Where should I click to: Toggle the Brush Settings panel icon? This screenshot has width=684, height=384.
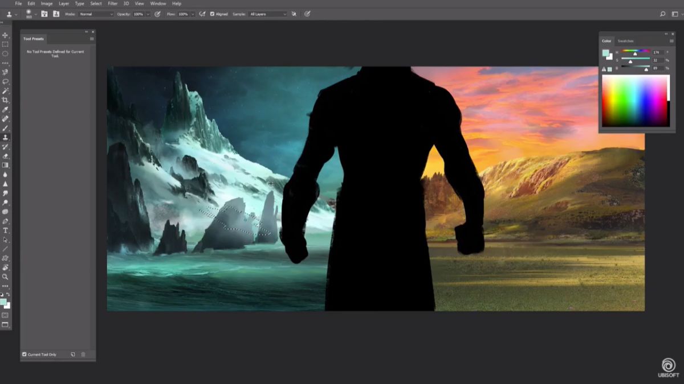click(x=44, y=14)
